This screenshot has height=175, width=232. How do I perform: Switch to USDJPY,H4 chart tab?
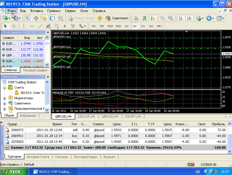tap(133, 116)
